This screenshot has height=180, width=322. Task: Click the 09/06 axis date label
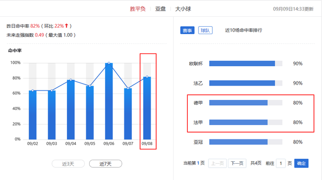point(109,143)
